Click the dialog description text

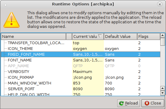(x=95, y=20)
